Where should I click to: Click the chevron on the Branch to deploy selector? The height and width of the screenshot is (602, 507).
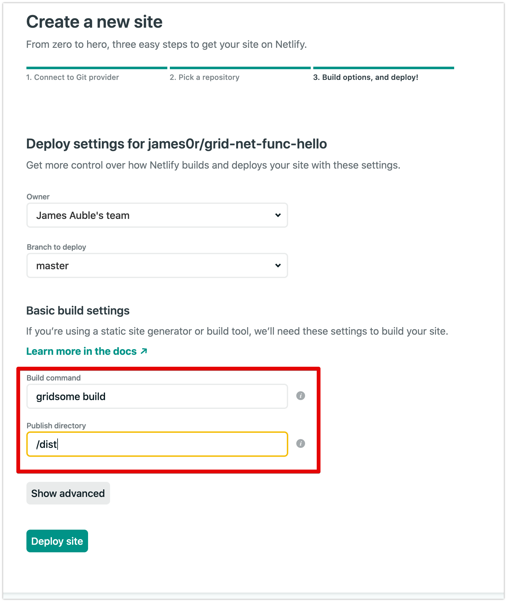[x=277, y=265]
